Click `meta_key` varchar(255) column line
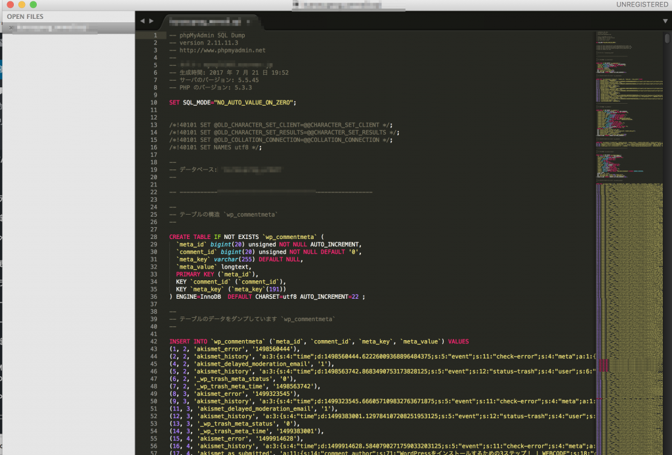The image size is (672, 455). point(240,259)
